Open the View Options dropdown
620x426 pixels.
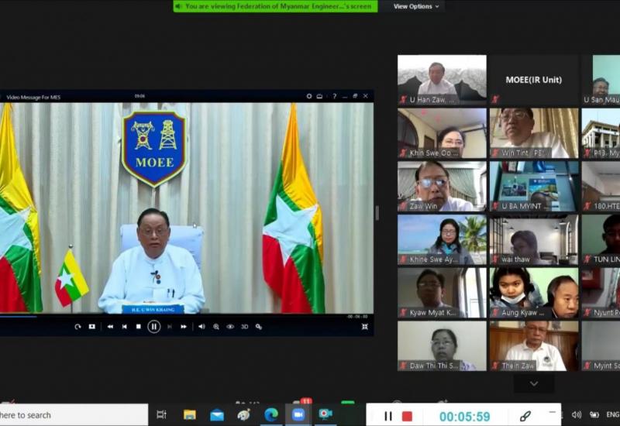click(x=416, y=6)
